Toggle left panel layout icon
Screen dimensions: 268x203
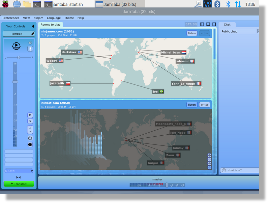(x=202, y=24)
